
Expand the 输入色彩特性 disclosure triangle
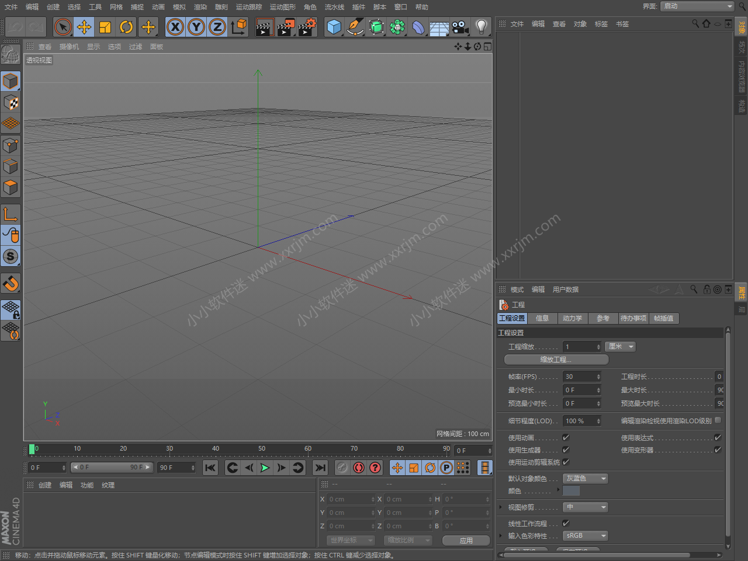click(x=501, y=535)
